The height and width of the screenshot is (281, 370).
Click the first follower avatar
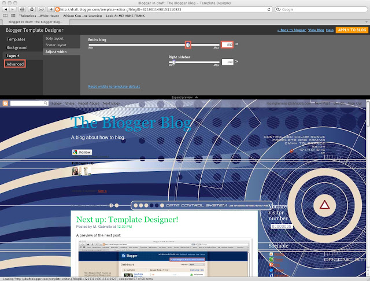click(x=76, y=171)
